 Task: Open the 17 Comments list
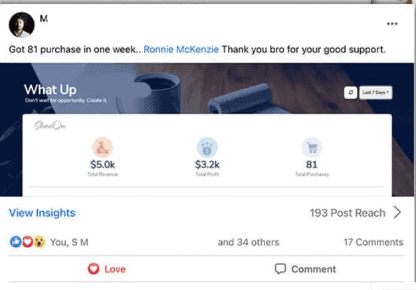(373, 242)
